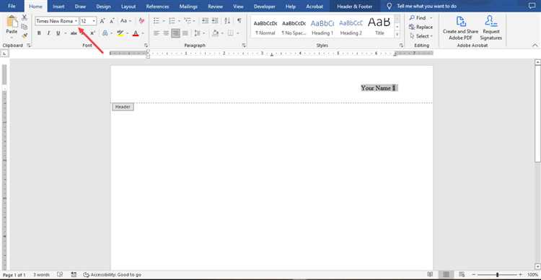Open the font name combo box
This screenshot has height=280, width=541.
(56, 21)
